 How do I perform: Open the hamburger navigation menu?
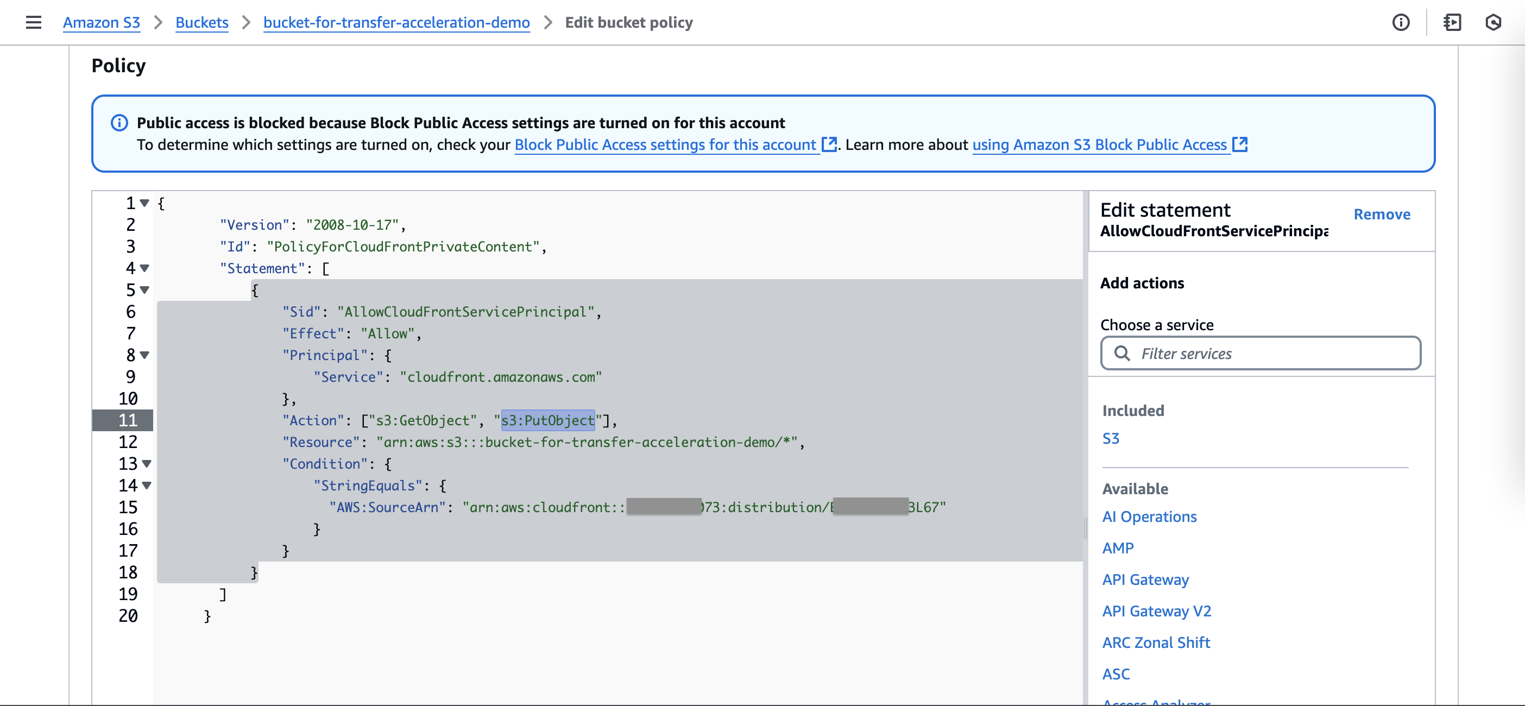click(x=34, y=22)
